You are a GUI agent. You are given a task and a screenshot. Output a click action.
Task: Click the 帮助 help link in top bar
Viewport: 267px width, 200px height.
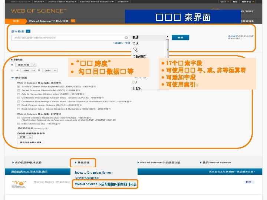[235, 2]
